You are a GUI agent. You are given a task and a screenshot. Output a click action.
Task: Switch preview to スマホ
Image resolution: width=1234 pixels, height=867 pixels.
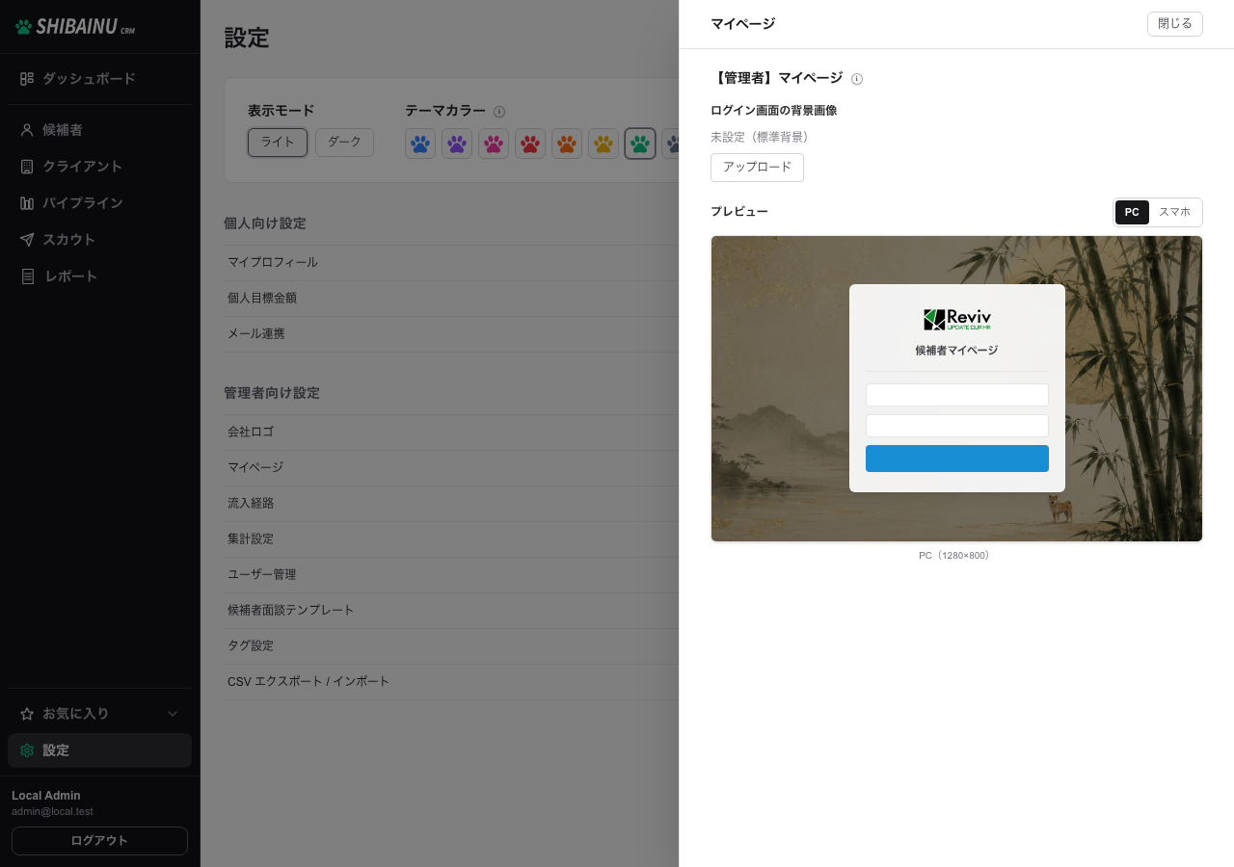[x=1174, y=212]
